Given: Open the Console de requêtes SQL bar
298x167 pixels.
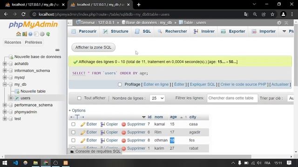Looking at the screenshot, I should click(x=95, y=151).
